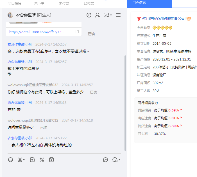Click the add contact person icon
This screenshot has height=177, width=197.
[x=98, y=15]
